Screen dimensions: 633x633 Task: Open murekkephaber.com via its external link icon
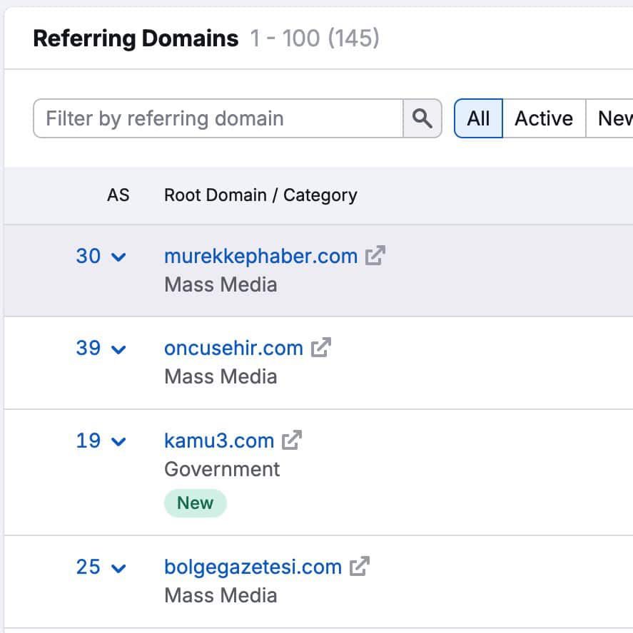(377, 254)
